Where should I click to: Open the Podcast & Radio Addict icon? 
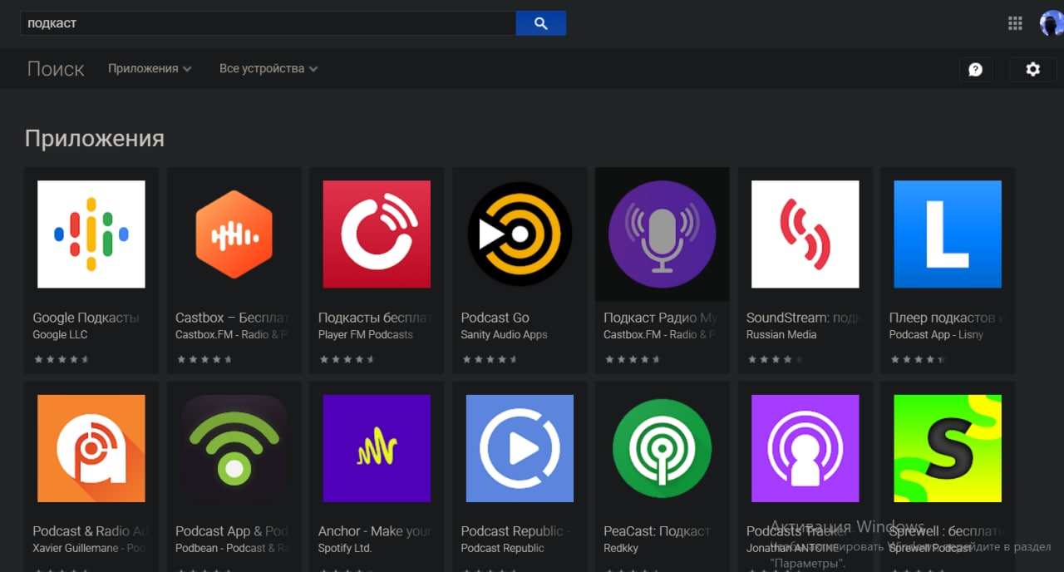pyautogui.click(x=91, y=448)
